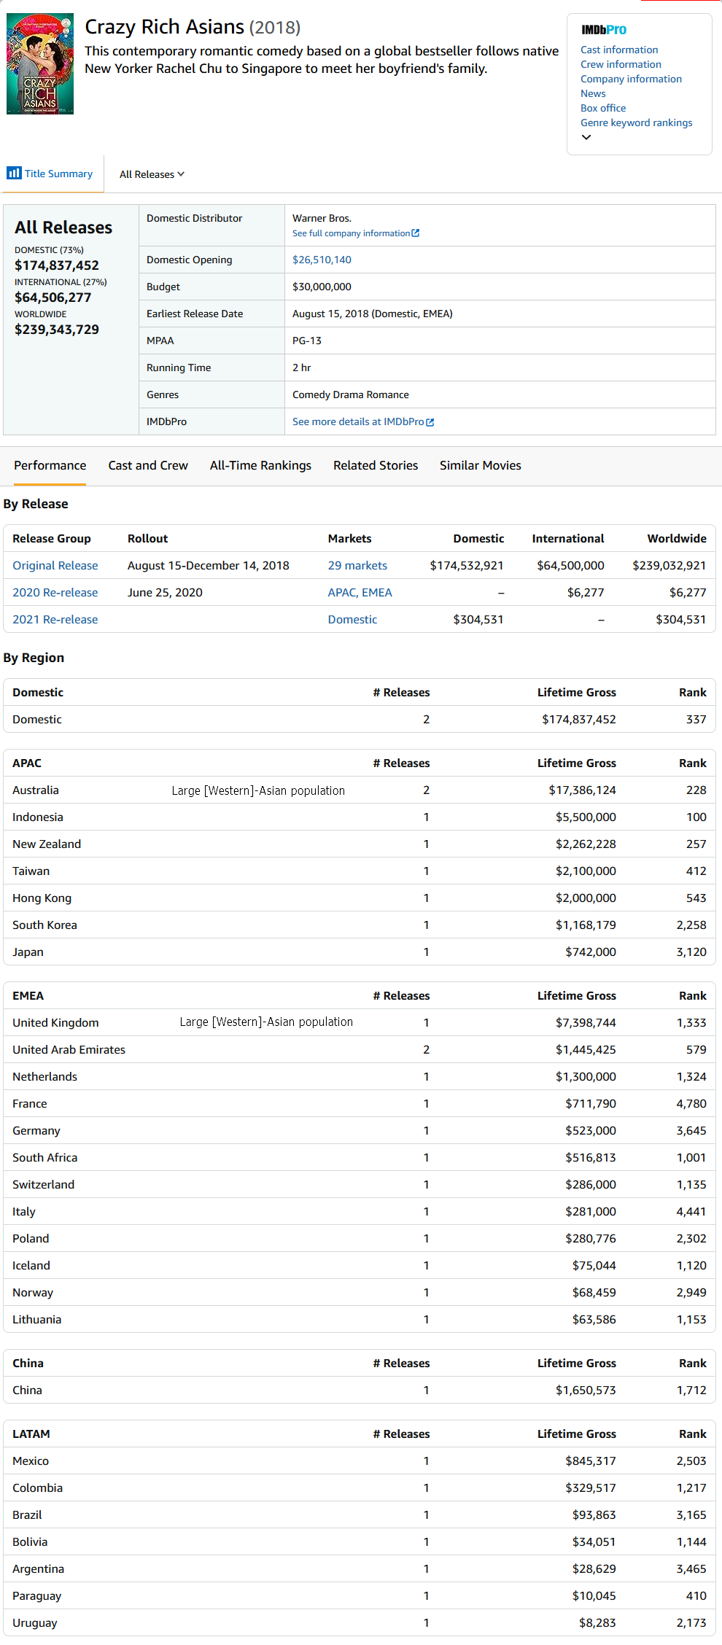Open the Cast information link

pos(619,50)
